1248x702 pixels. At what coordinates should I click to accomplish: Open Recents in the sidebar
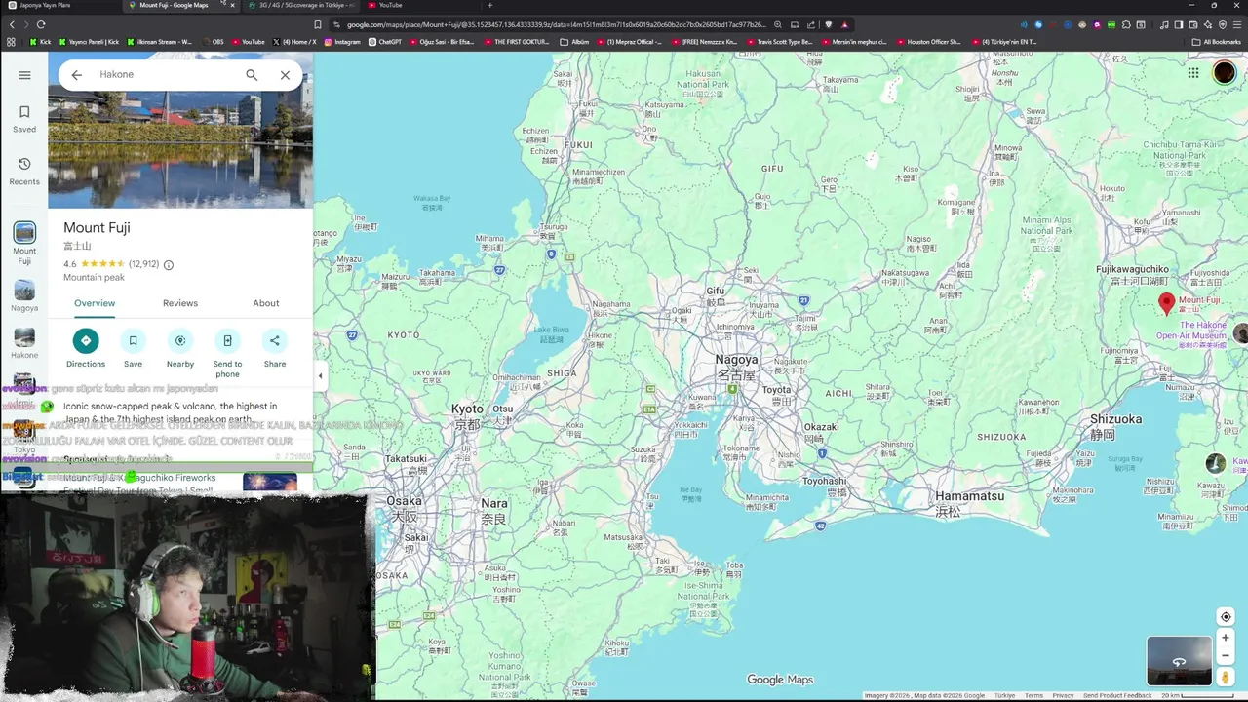24,171
